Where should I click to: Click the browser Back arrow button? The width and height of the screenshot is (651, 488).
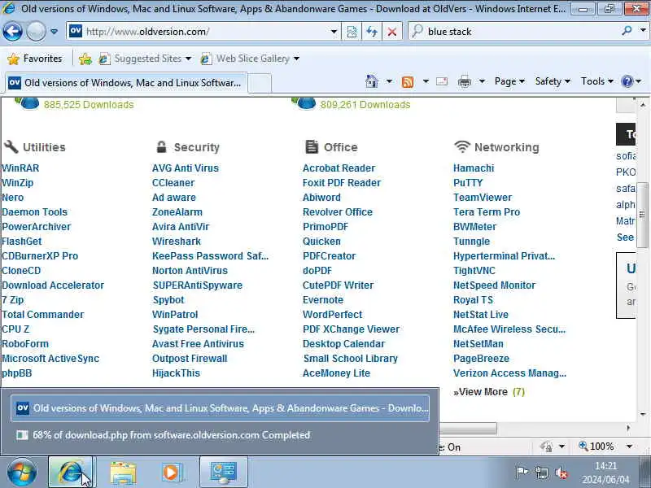pyautogui.click(x=12, y=32)
